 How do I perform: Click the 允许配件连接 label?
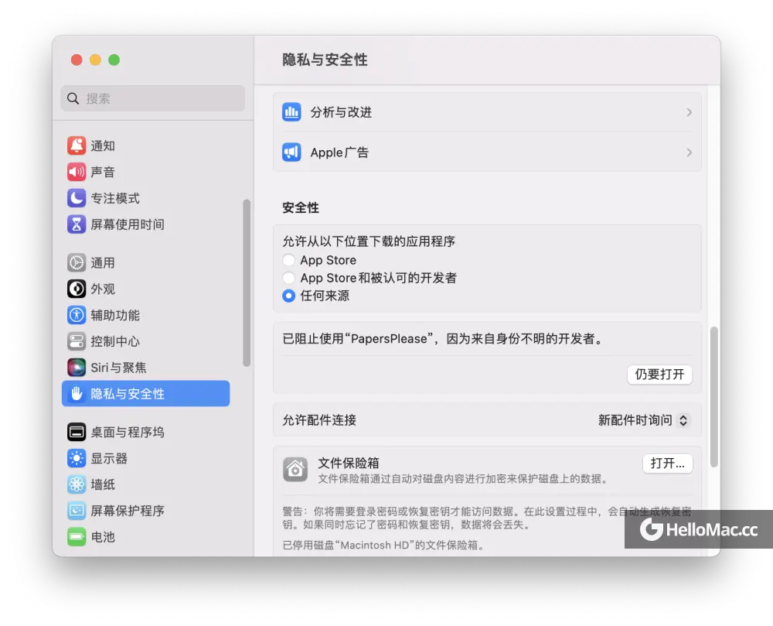(x=319, y=420)
